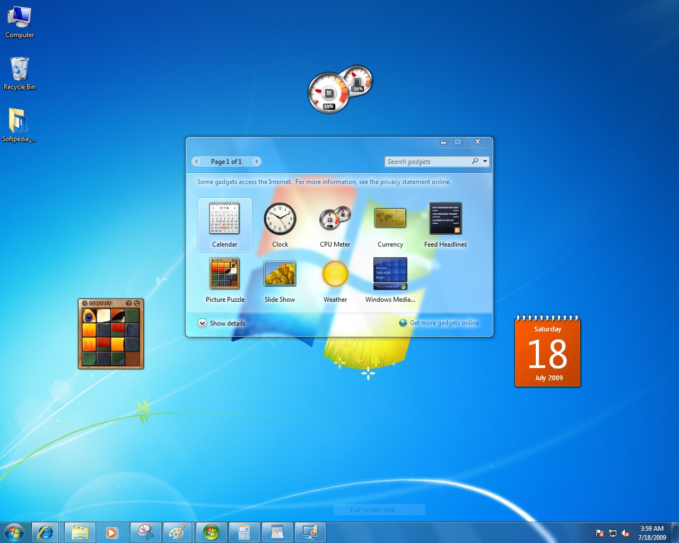Viewport: 679px width, 543px height.
Task: Open the search gadgets dropdown arrow
Action: [485, 161]
